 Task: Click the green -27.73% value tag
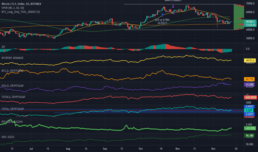click(250, 128)
